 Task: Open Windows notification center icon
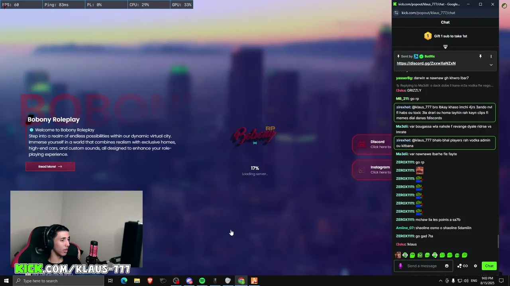[x=502, y=281]
